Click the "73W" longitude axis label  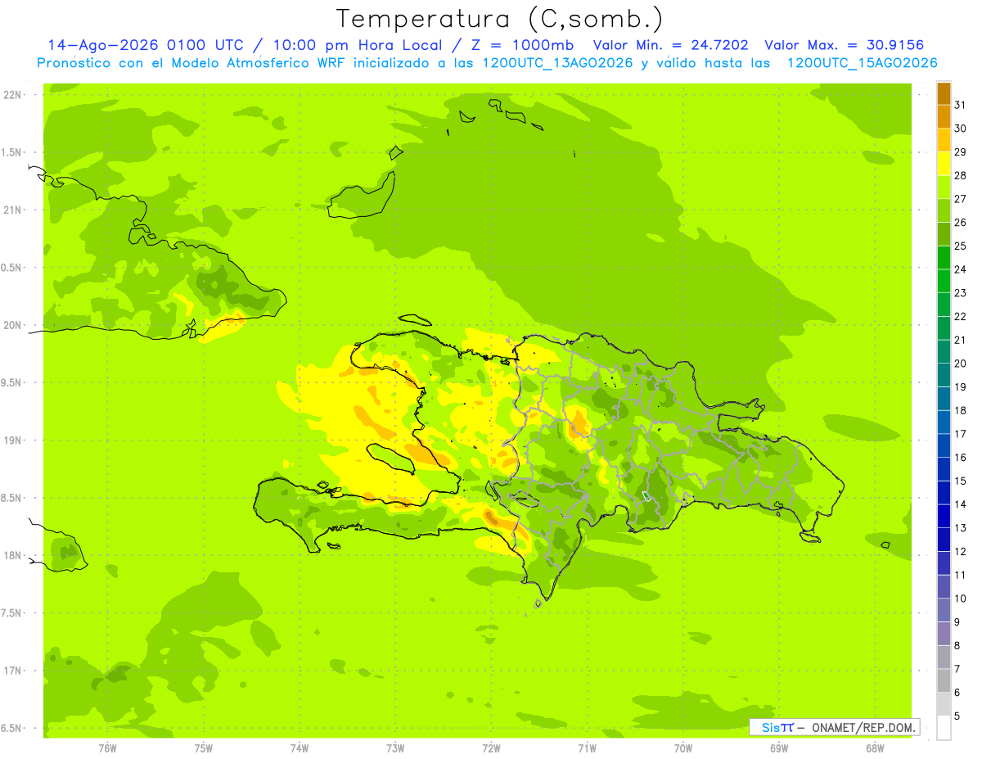395,748
